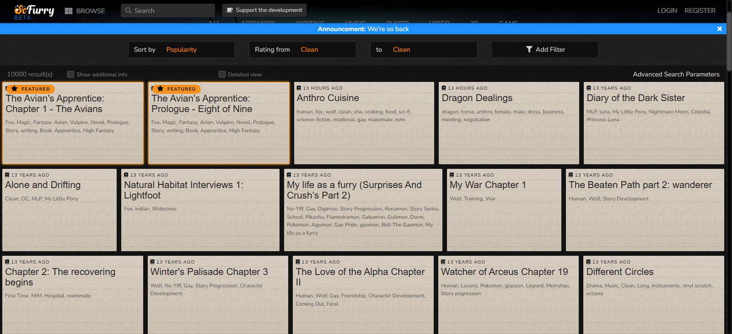Image resolution: width=732 pixels, height=334 pixels.
Task: Open the BROWSE menu
Action: [x=90, y=11]
